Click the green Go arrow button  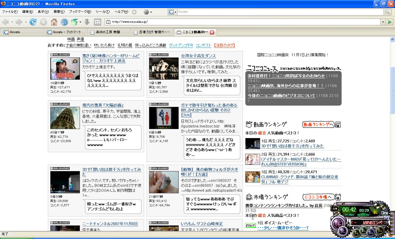coord(390,22)
